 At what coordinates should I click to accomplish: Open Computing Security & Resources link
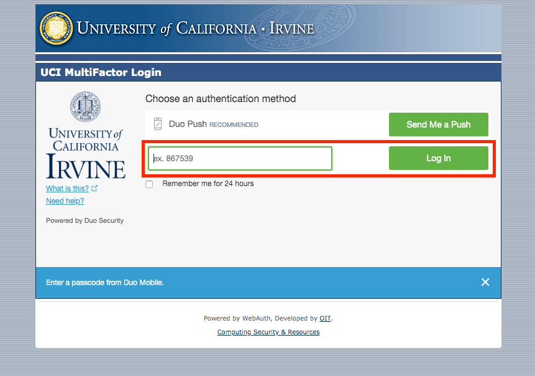268,332
